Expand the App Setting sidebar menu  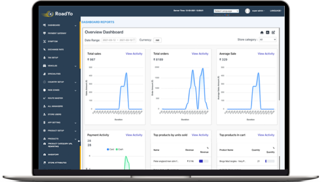(76, 123)
